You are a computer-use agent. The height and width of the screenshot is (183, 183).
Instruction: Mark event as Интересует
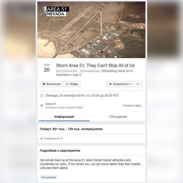pyautogui.click(x=52, y=84)
